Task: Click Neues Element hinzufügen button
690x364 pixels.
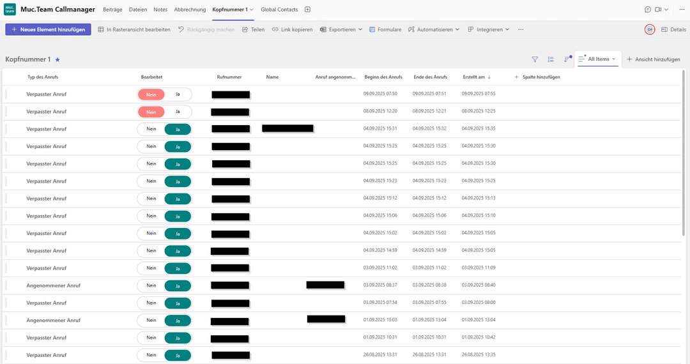Action: click(48, 29)
